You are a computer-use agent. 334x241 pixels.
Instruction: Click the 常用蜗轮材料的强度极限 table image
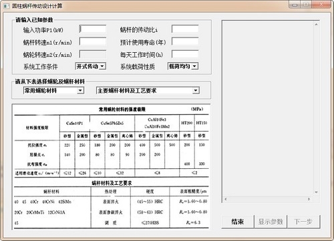(x=112, y=167)
